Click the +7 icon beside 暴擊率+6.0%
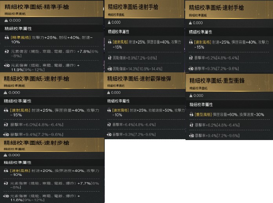This screenshot has height=203, width=273. (6, 125)
